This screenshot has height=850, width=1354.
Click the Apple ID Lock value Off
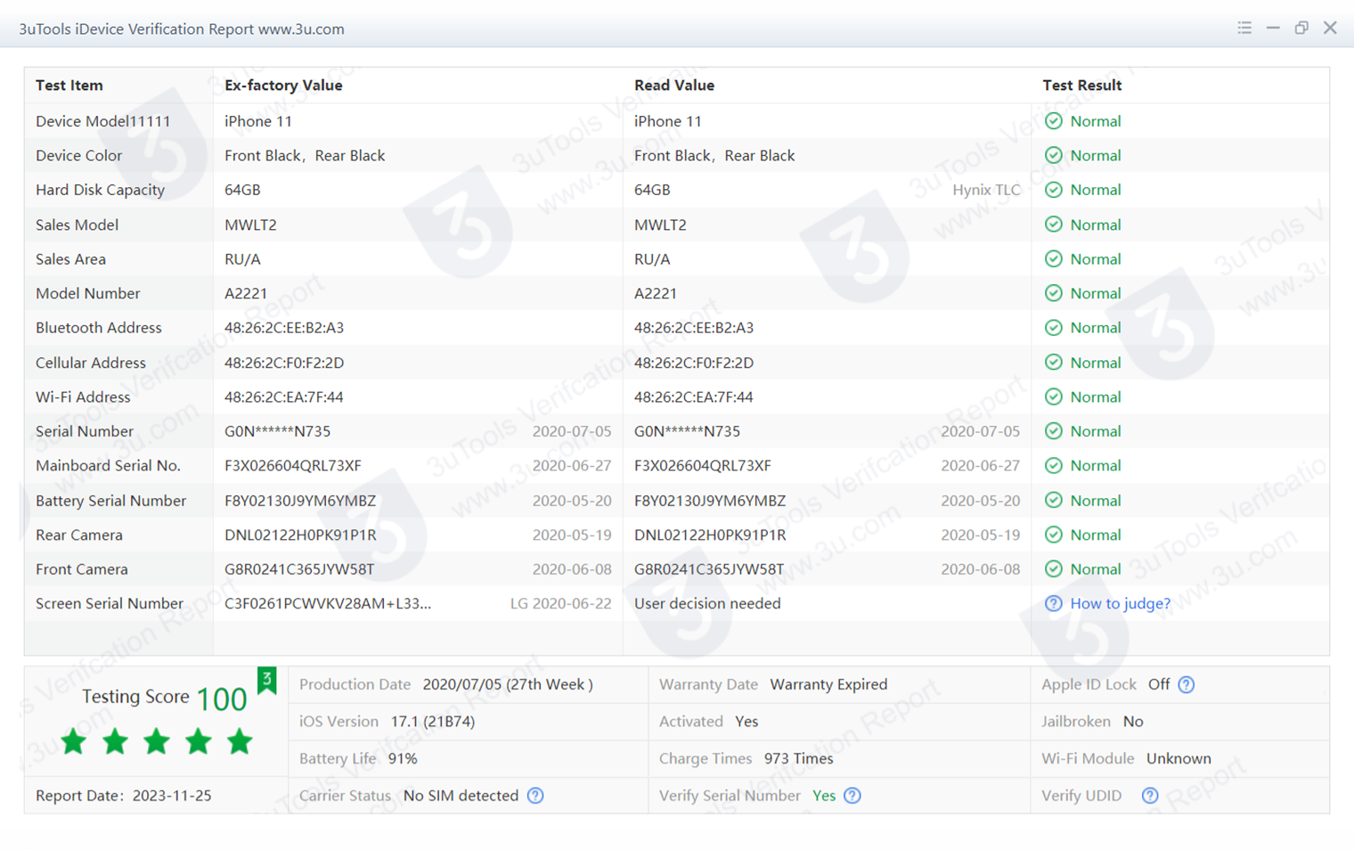pyautogui.click(x=1159, y=685)
